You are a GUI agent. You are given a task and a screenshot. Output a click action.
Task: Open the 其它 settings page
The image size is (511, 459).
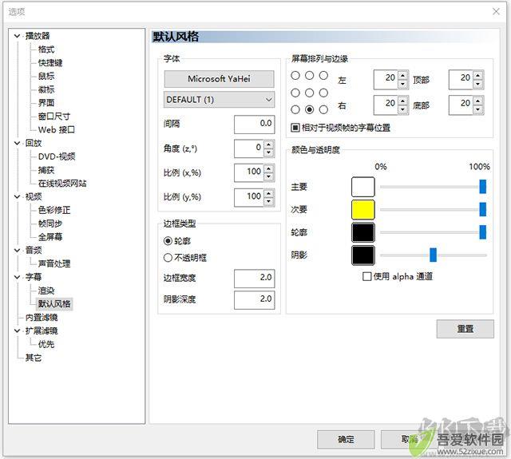coord(34,358)
